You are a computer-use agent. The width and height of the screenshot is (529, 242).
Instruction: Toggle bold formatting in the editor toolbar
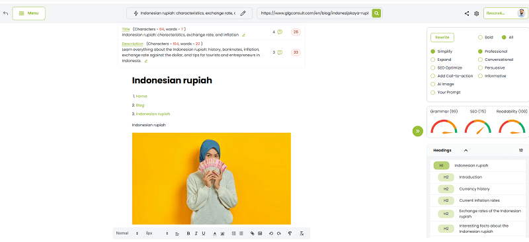pos(188,233)
